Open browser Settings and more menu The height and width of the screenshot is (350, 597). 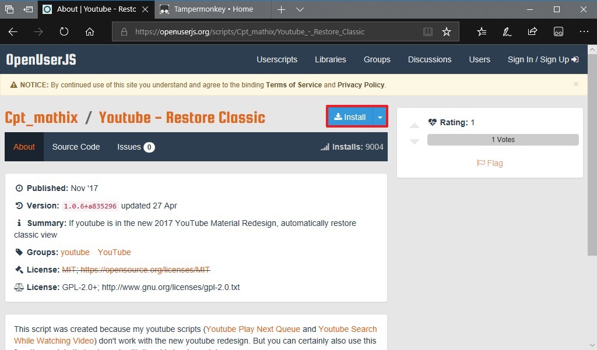point(584,32)
